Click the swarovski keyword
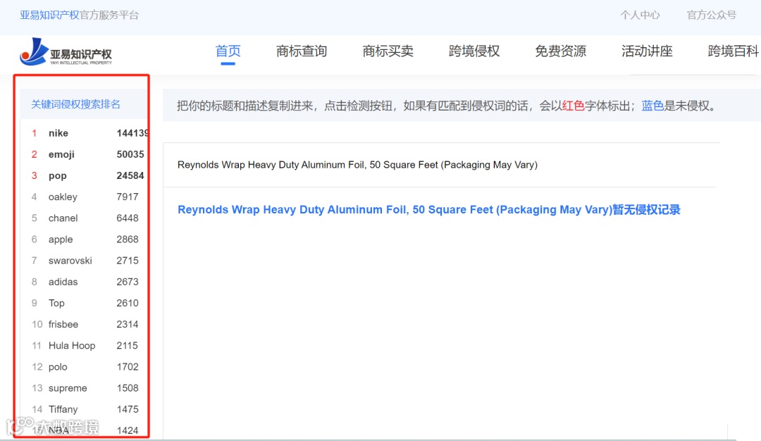761x441 pixels. [x=70, y=261]
